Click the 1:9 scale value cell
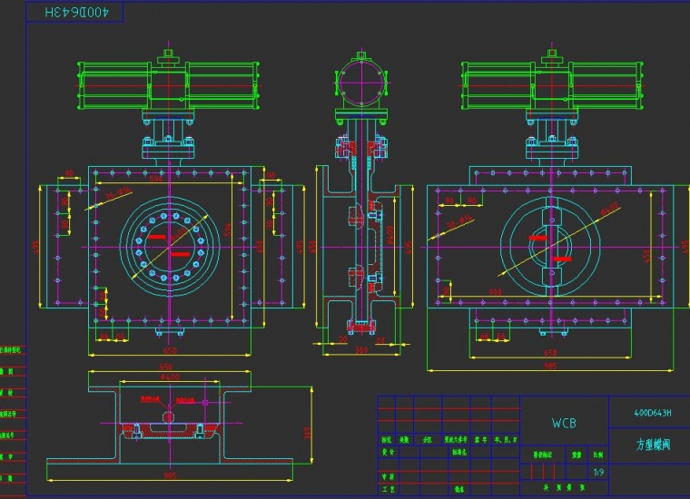Viewport: 690px width, 499px height. coord(597,472)
